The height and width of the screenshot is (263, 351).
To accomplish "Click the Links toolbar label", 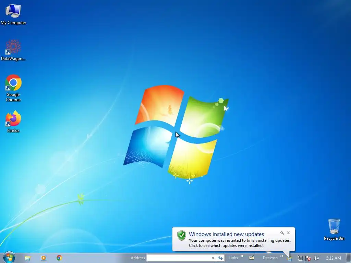I will pos(233,258).
